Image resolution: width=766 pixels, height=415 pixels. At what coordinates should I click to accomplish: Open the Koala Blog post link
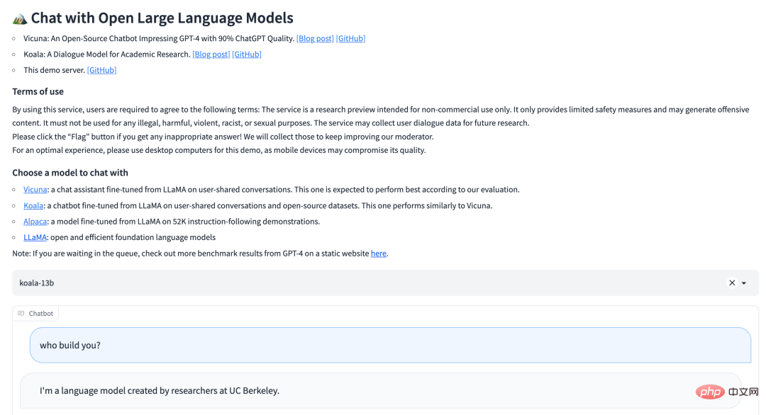pos(211,54)
